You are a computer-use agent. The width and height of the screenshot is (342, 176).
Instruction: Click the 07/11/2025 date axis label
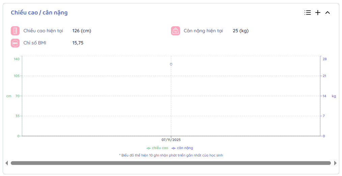171,140
